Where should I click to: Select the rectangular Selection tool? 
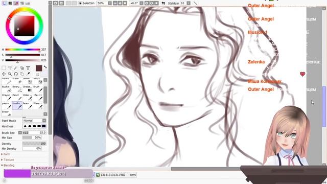point(4,68)
